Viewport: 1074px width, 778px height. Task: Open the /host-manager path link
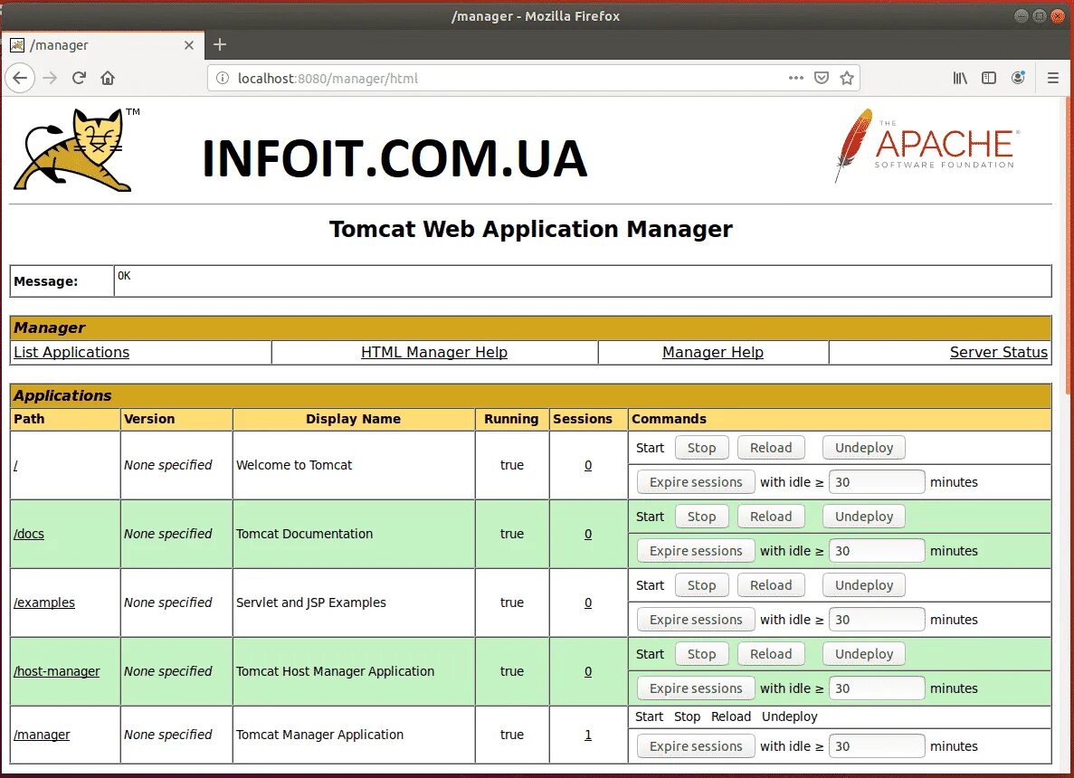pos(57,671)
